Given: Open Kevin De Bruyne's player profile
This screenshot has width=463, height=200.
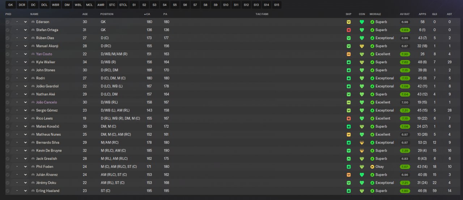Looking at the screenshot, I should (49, 150).
